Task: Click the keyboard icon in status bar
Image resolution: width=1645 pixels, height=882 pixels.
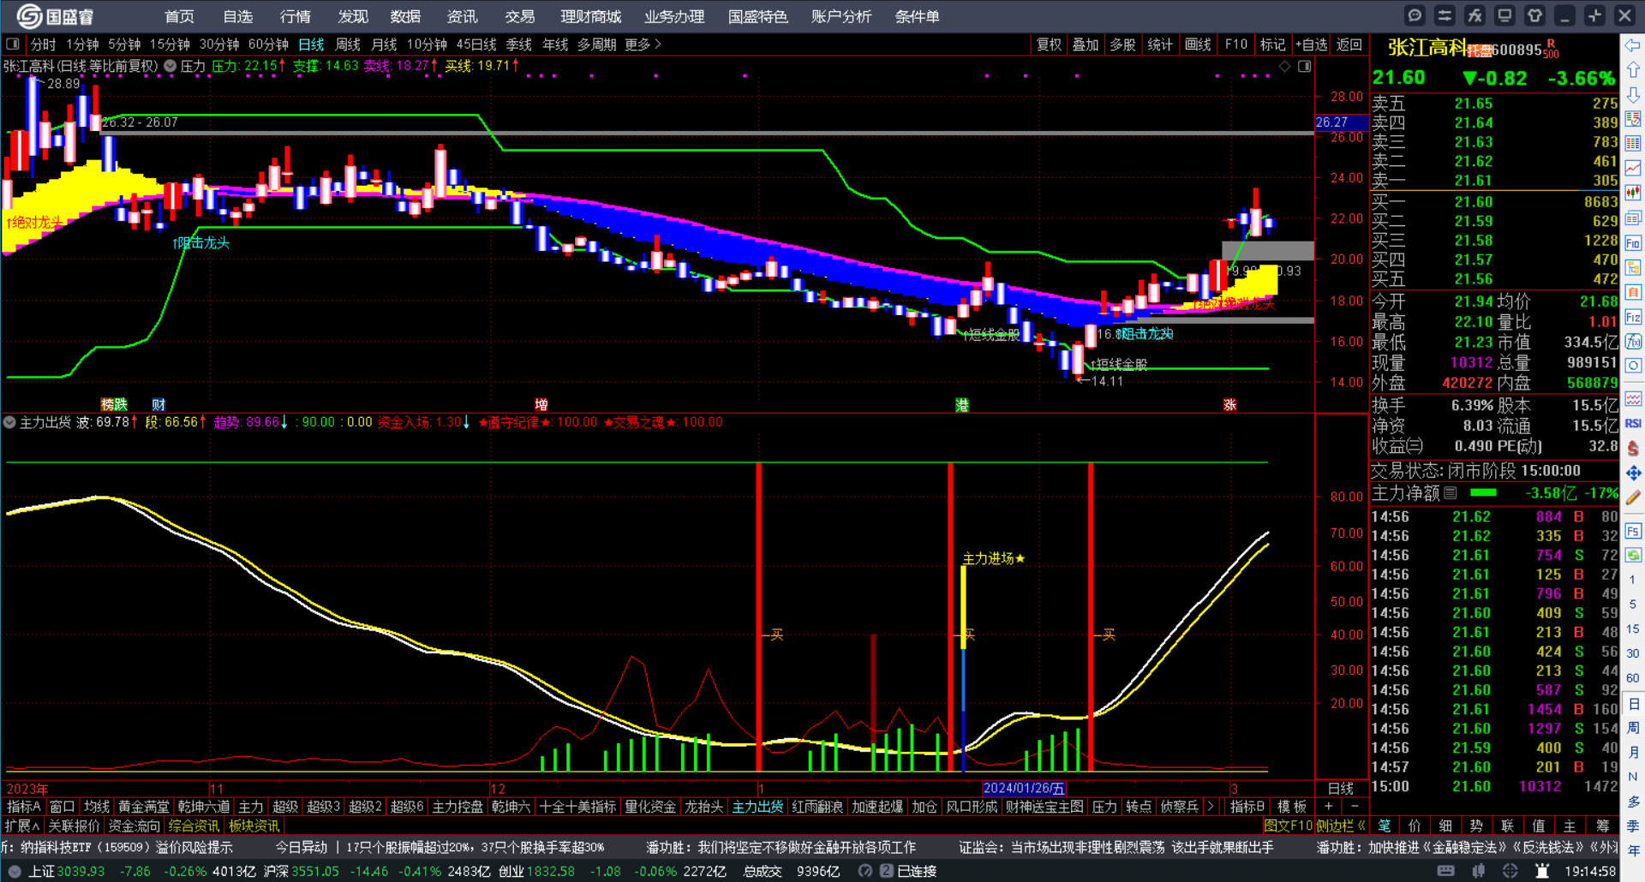Action: pyautogui.click(x=1445, y=871)
